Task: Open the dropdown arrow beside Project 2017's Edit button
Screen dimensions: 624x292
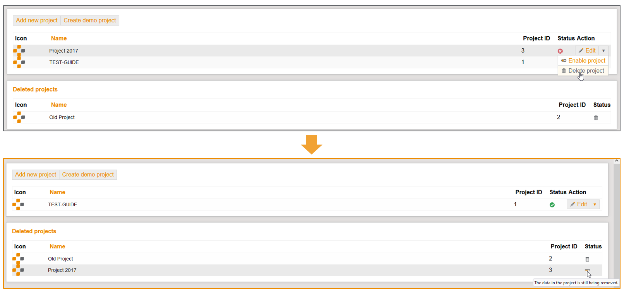Action: [603, 51]
